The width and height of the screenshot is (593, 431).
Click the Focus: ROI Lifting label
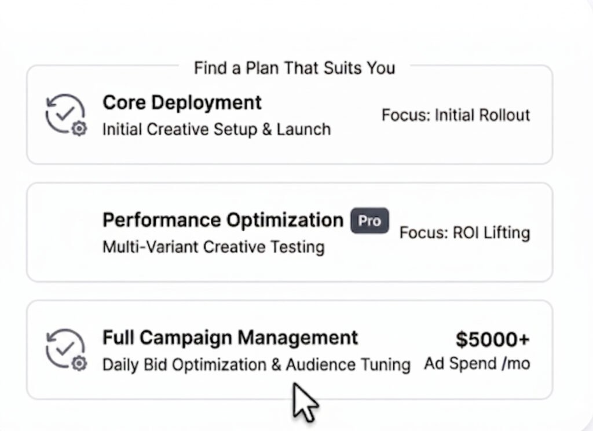[464, 233]
